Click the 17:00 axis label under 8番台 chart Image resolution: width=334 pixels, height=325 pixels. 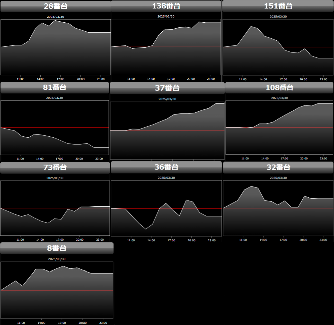click(x=62, y=323)
